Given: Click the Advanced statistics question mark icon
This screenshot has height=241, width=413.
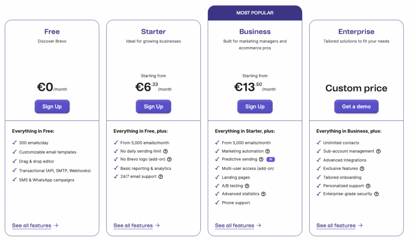Looking at the screenshot, I should 263,194.
